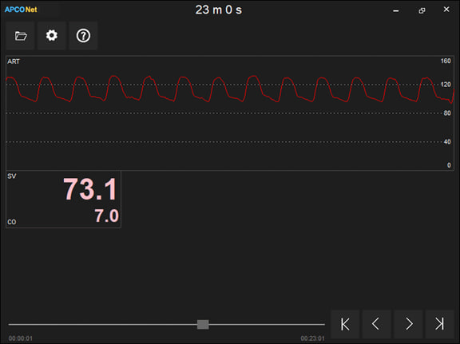Click the ART waveform label
Screen dimensions: 460x344
click(14, 61)
